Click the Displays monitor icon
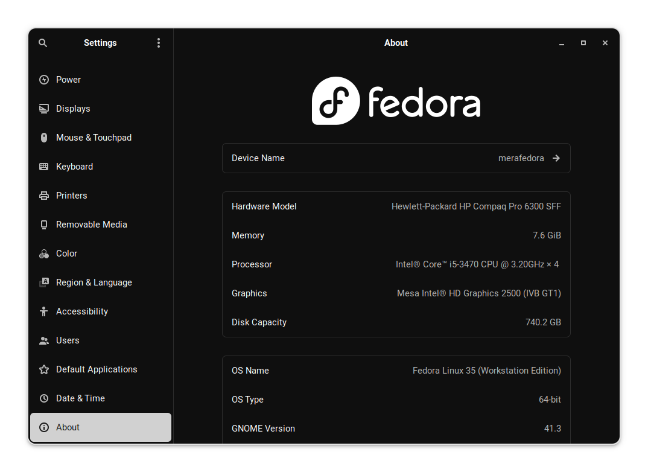 [44, 109]
